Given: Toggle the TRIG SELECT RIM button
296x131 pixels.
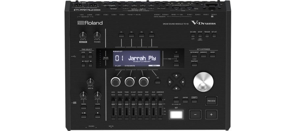Looking at the screenshot, I should click(90, 56).
